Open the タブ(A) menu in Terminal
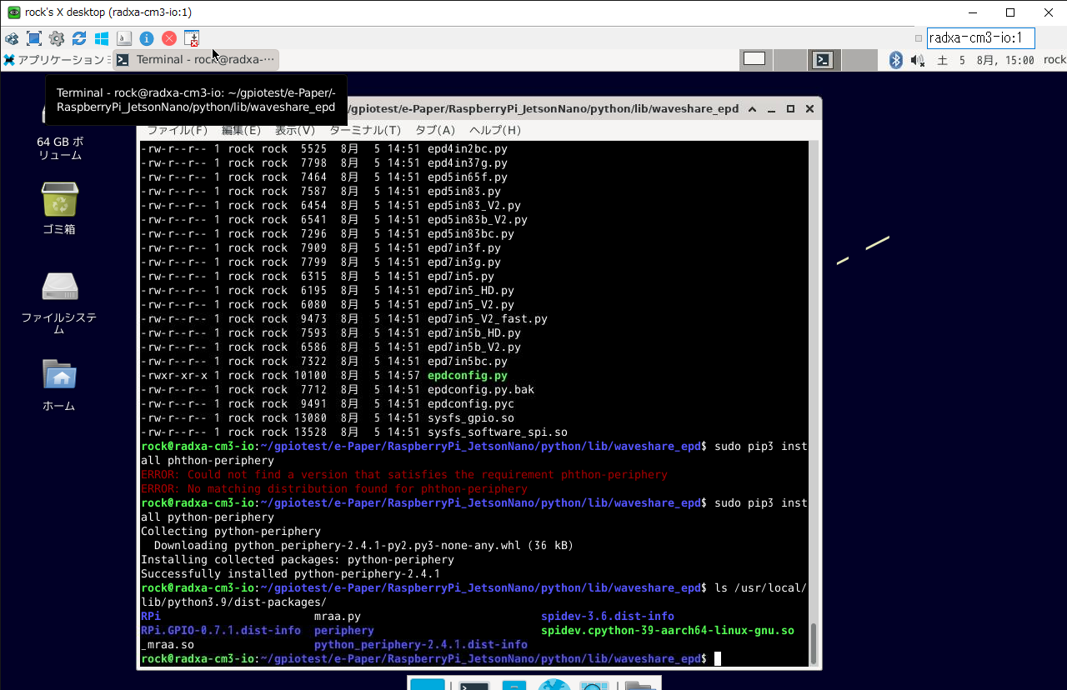 pos(435,130)
